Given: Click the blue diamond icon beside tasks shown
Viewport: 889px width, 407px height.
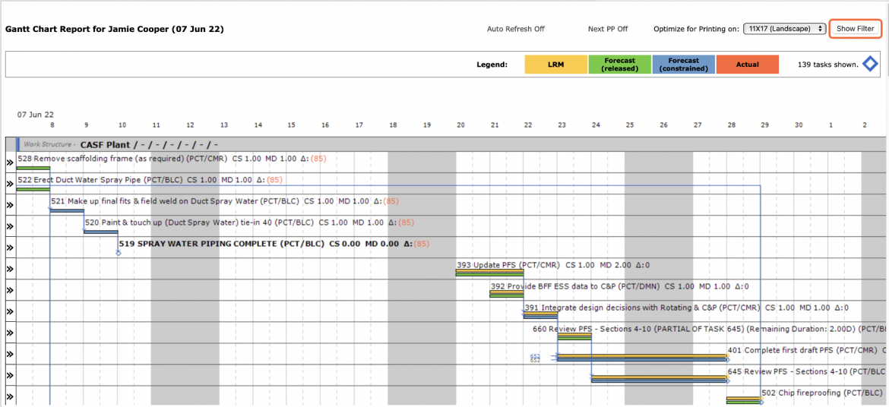Looking at the screenshot, I should click(870, 64).
